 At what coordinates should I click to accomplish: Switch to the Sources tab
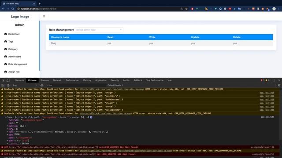[45, 80]
